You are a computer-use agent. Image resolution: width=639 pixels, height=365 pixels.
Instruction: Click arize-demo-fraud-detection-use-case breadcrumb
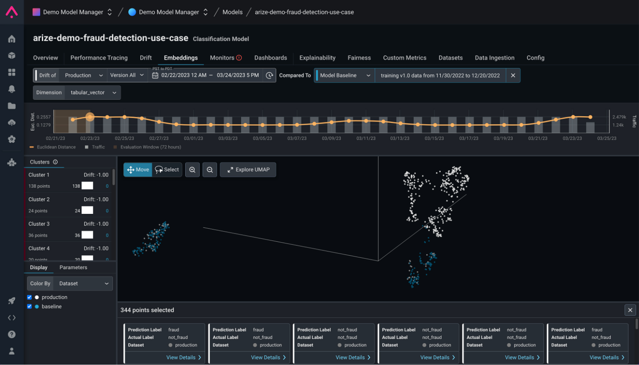click(x=304, y=12)
